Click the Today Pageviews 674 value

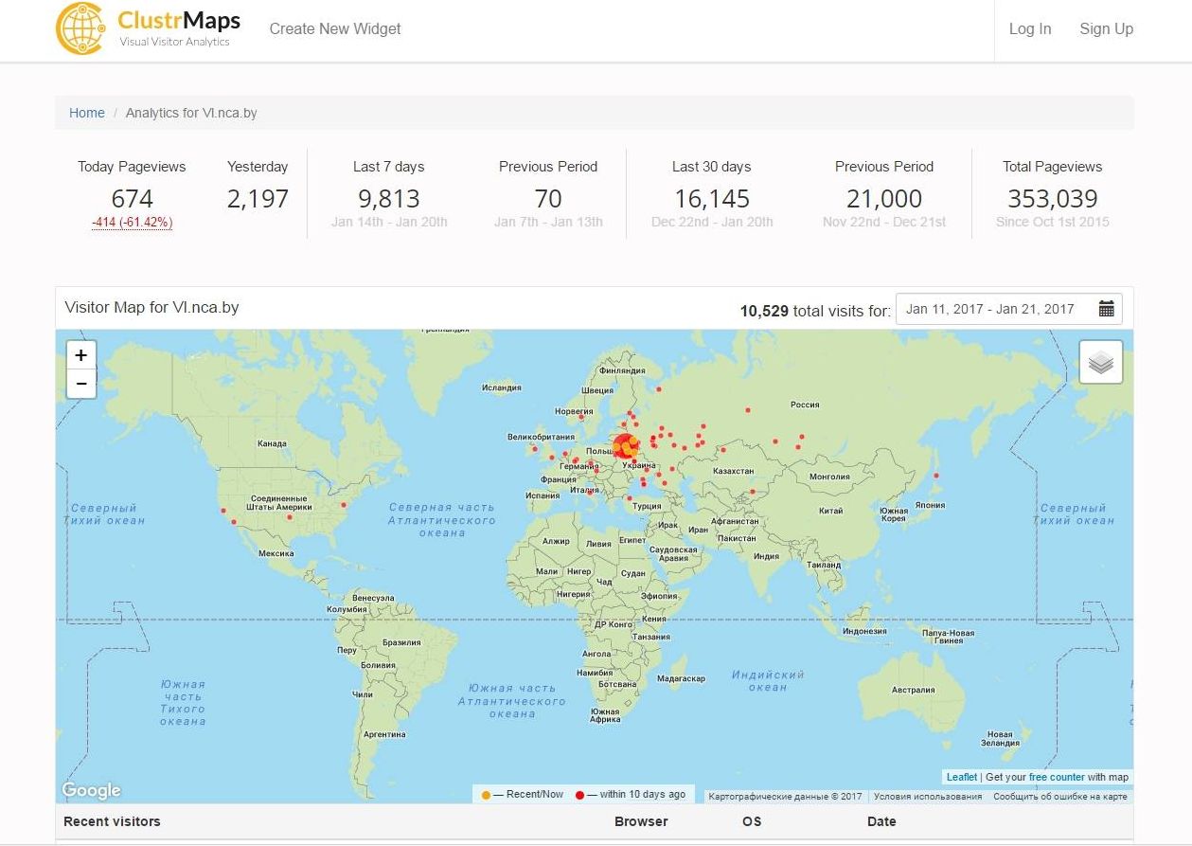pos(132,199)
